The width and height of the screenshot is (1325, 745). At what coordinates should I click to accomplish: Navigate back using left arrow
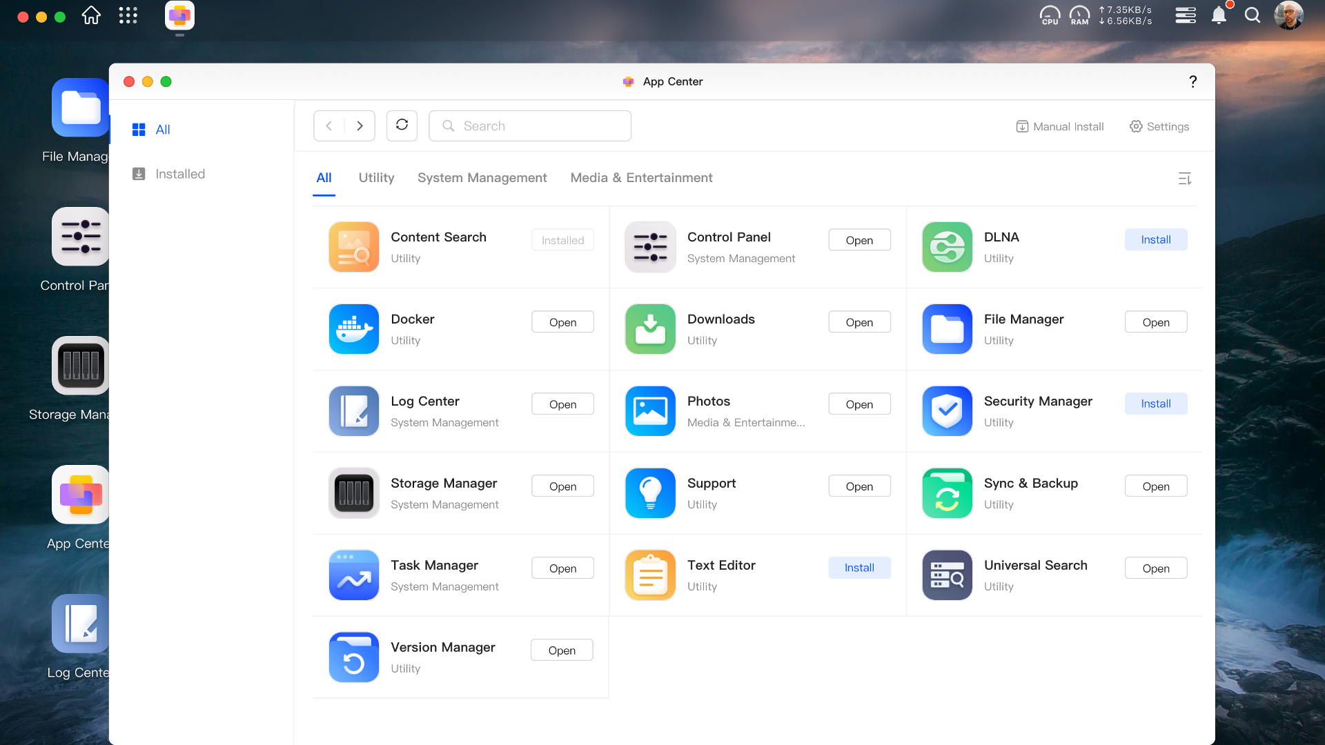pos(329,126)
